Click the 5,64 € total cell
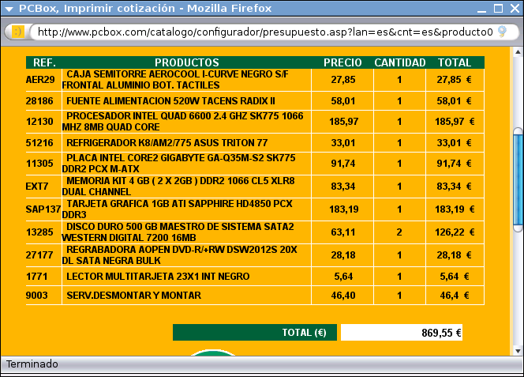The width and height of the screenshot is (524, 377). coord(455,277)
